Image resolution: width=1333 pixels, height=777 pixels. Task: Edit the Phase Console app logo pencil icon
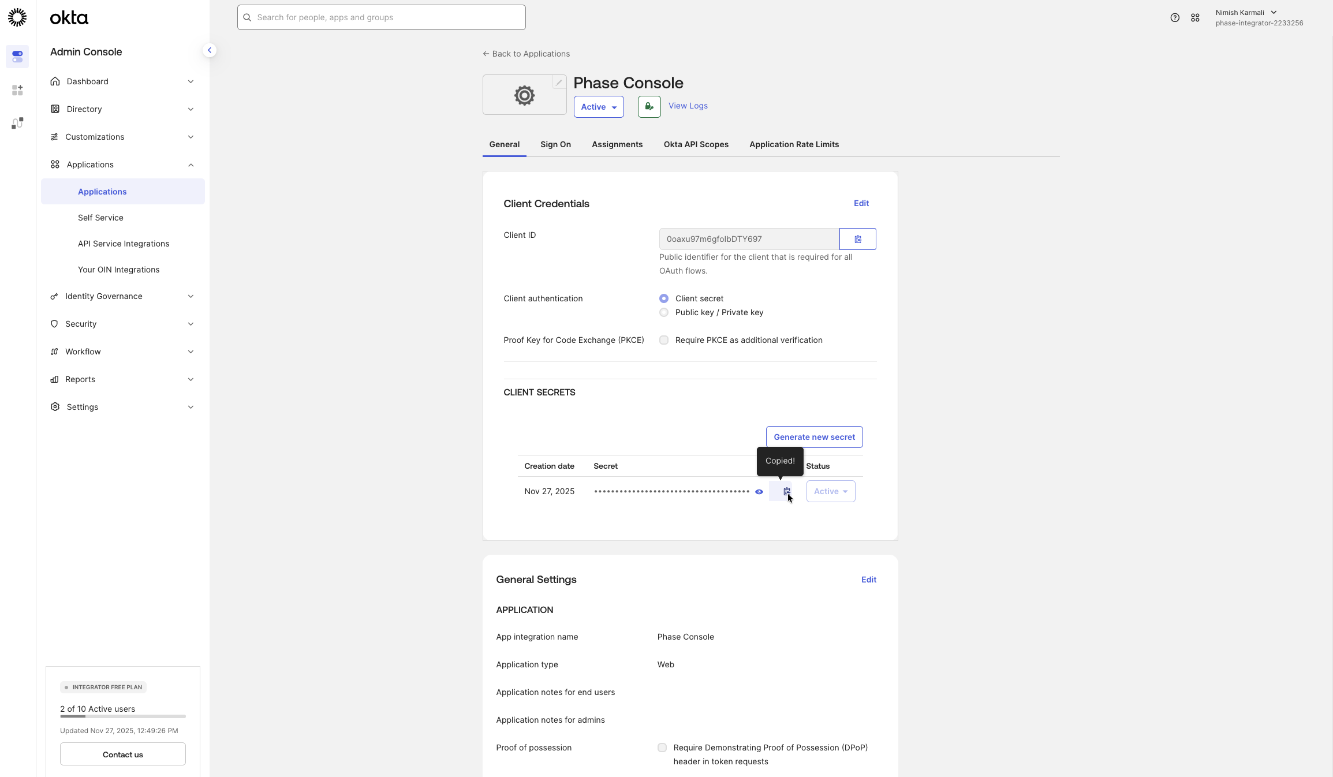559,83
